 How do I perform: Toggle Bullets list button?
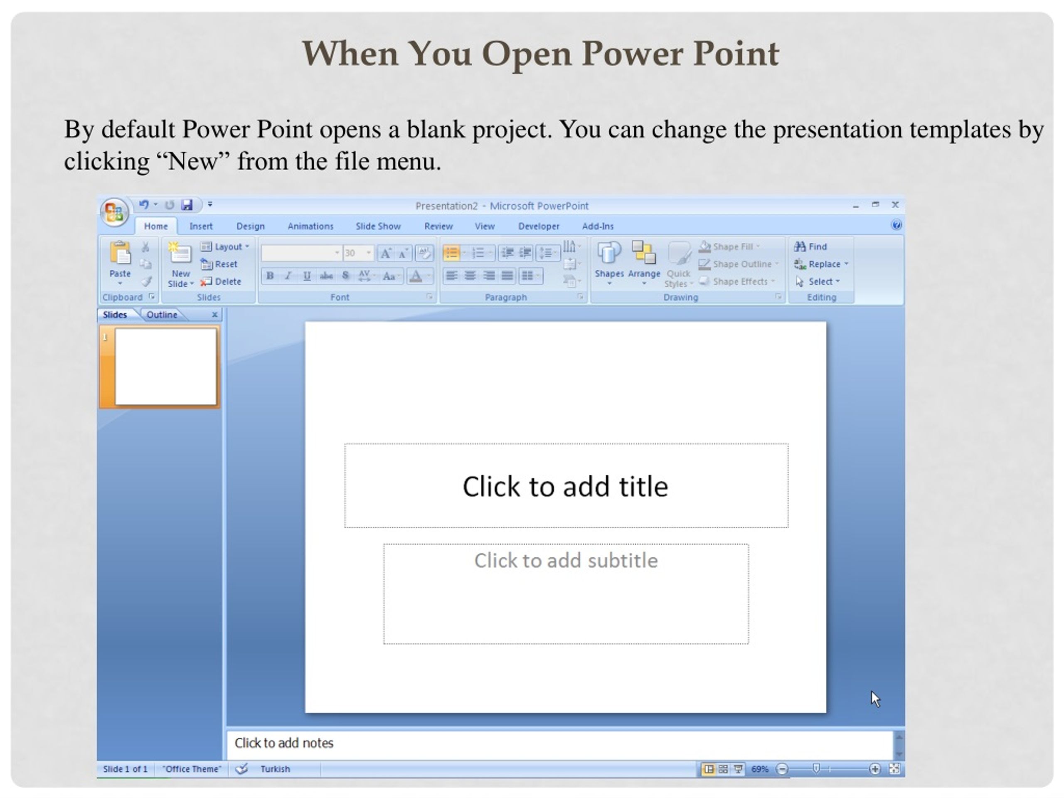tap(451, 253)
